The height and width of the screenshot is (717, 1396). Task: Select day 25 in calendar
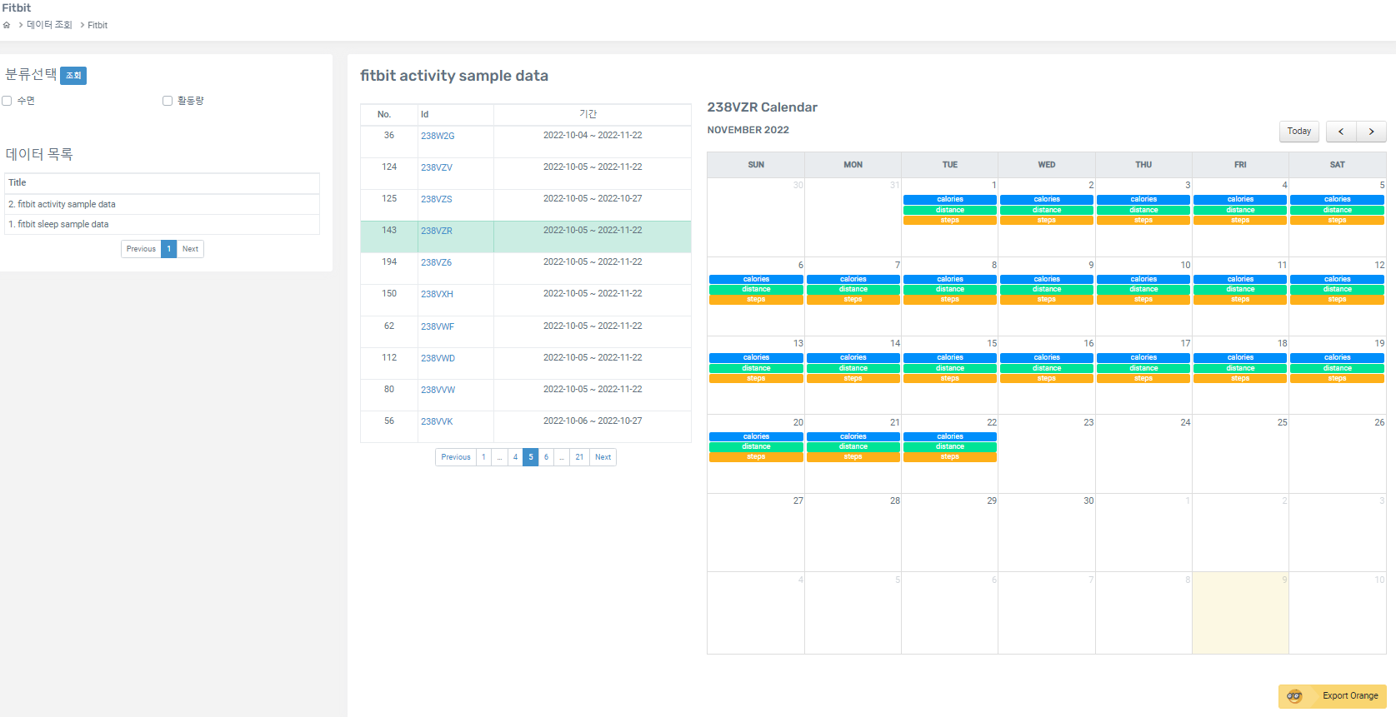(1240, 454)
